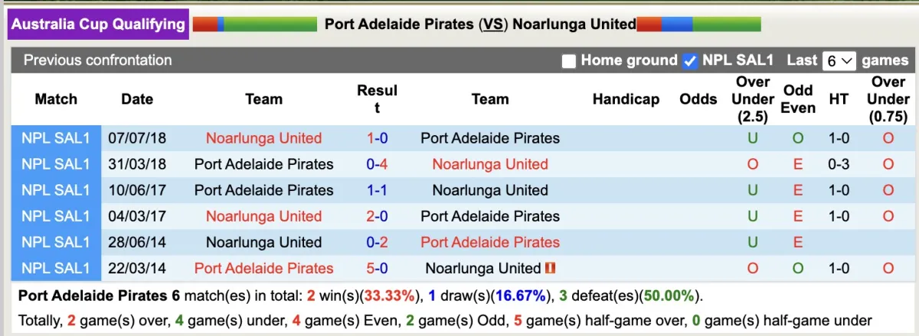Open the Last games count dropdown
This screenshot has width=919, height=336.
click(838, 61)
